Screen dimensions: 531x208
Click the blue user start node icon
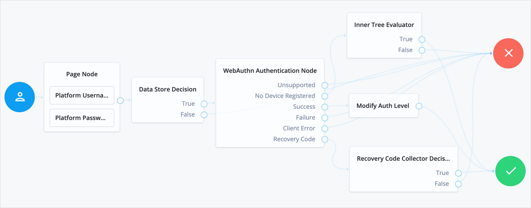pos(20,97)
